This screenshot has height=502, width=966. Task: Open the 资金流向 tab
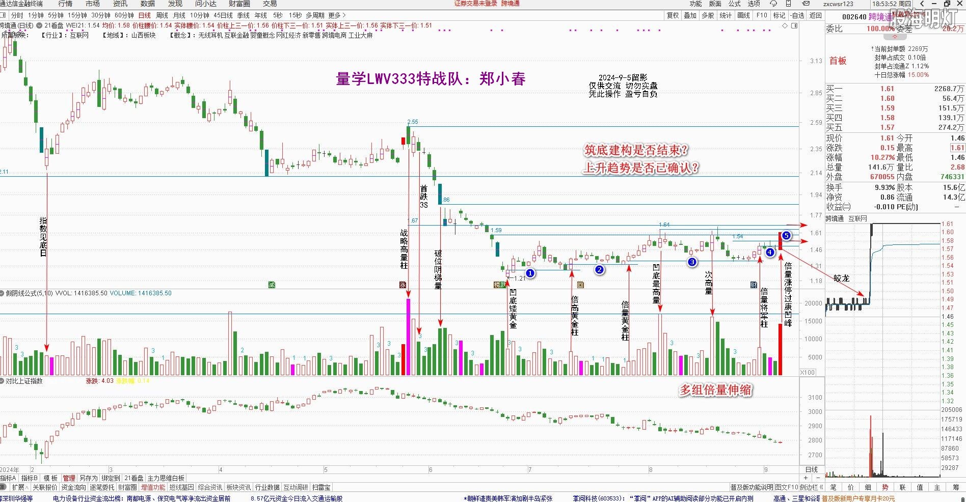pyautogui.click(x=73, y=487)
